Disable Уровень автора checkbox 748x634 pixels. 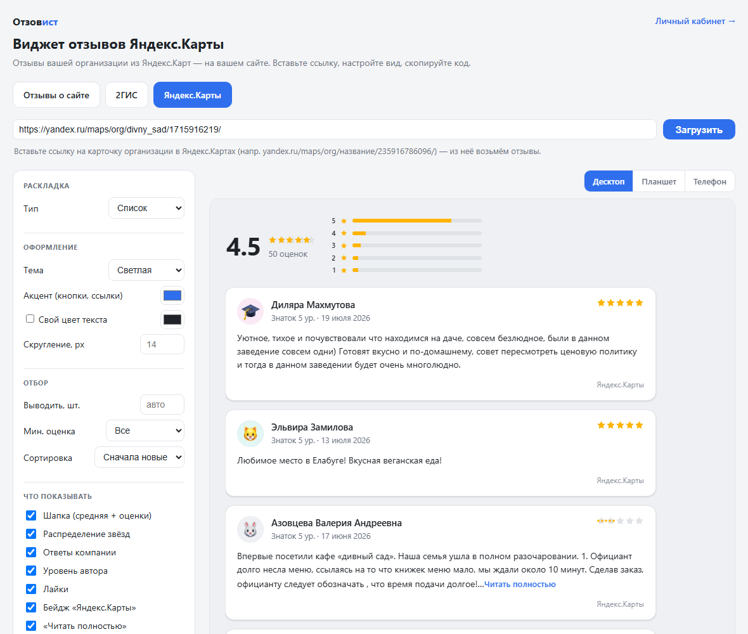click(x=31, y=571)
